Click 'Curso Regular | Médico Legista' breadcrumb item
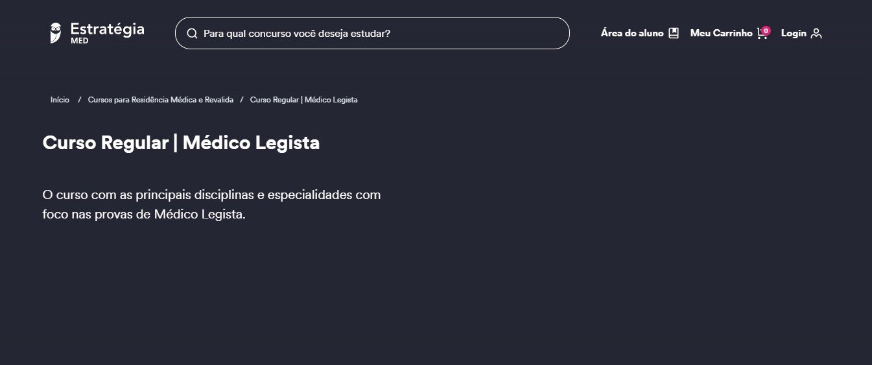Screen dimensions: 872x365 pyautogui.click(x=303, y=100)
